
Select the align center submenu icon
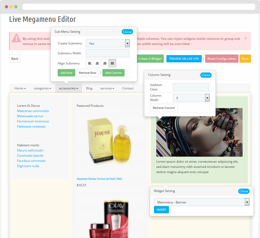click(x=97, y=63)
